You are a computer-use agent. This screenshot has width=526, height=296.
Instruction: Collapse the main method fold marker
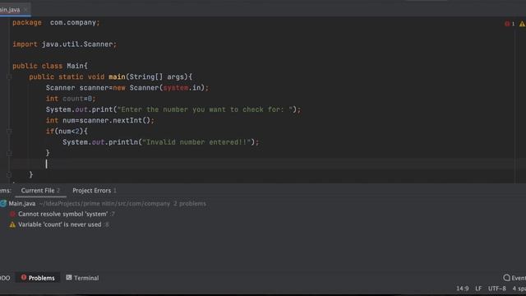[x=9, y=76]
